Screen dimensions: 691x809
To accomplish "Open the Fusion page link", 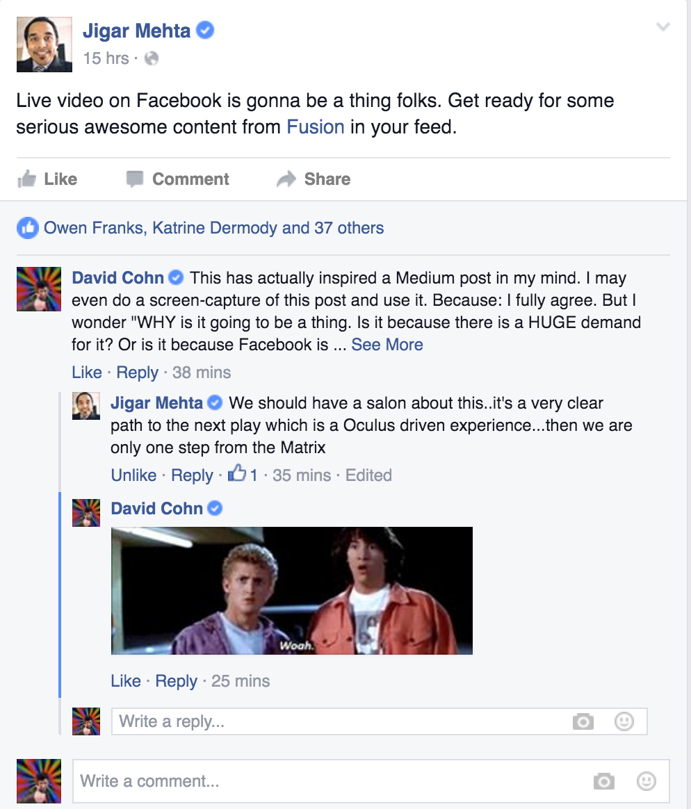I will pos(316,127).
